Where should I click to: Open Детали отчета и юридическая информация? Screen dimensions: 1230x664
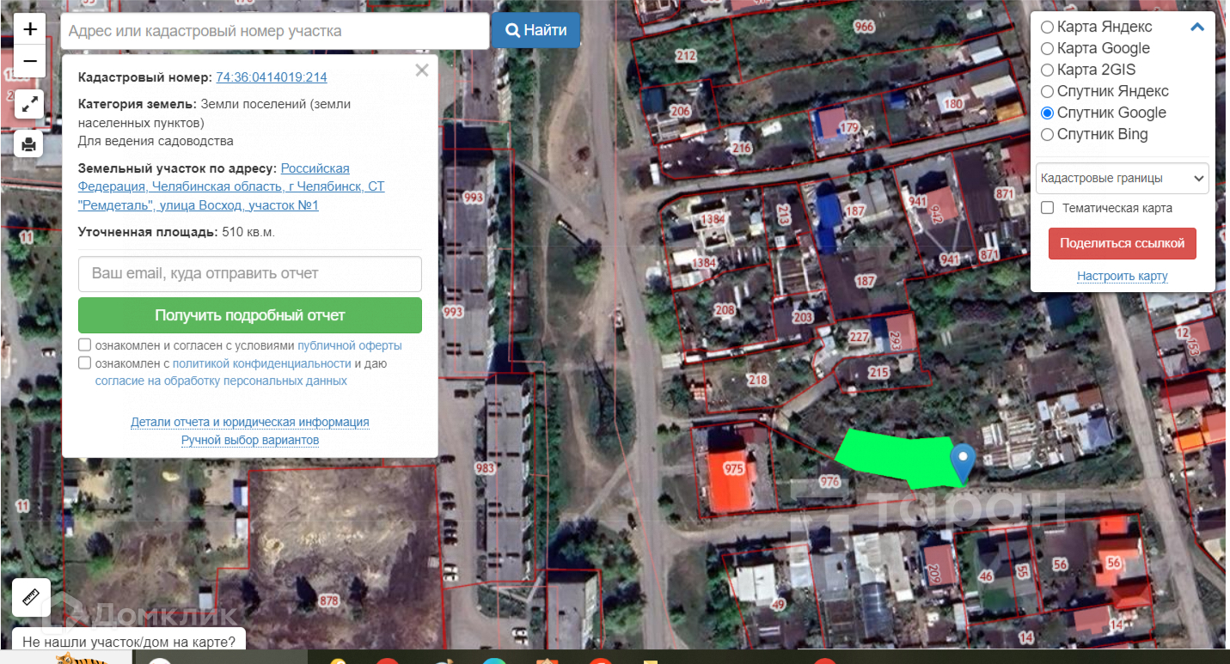coord(250,422)
